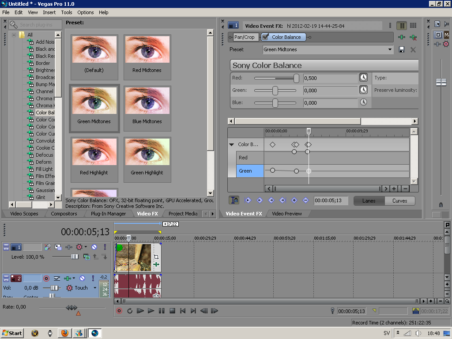This screenshot has height=339, width=452.
Task: Zoom in the keyframe timeline with plus
Action: (x=394, y=189)
